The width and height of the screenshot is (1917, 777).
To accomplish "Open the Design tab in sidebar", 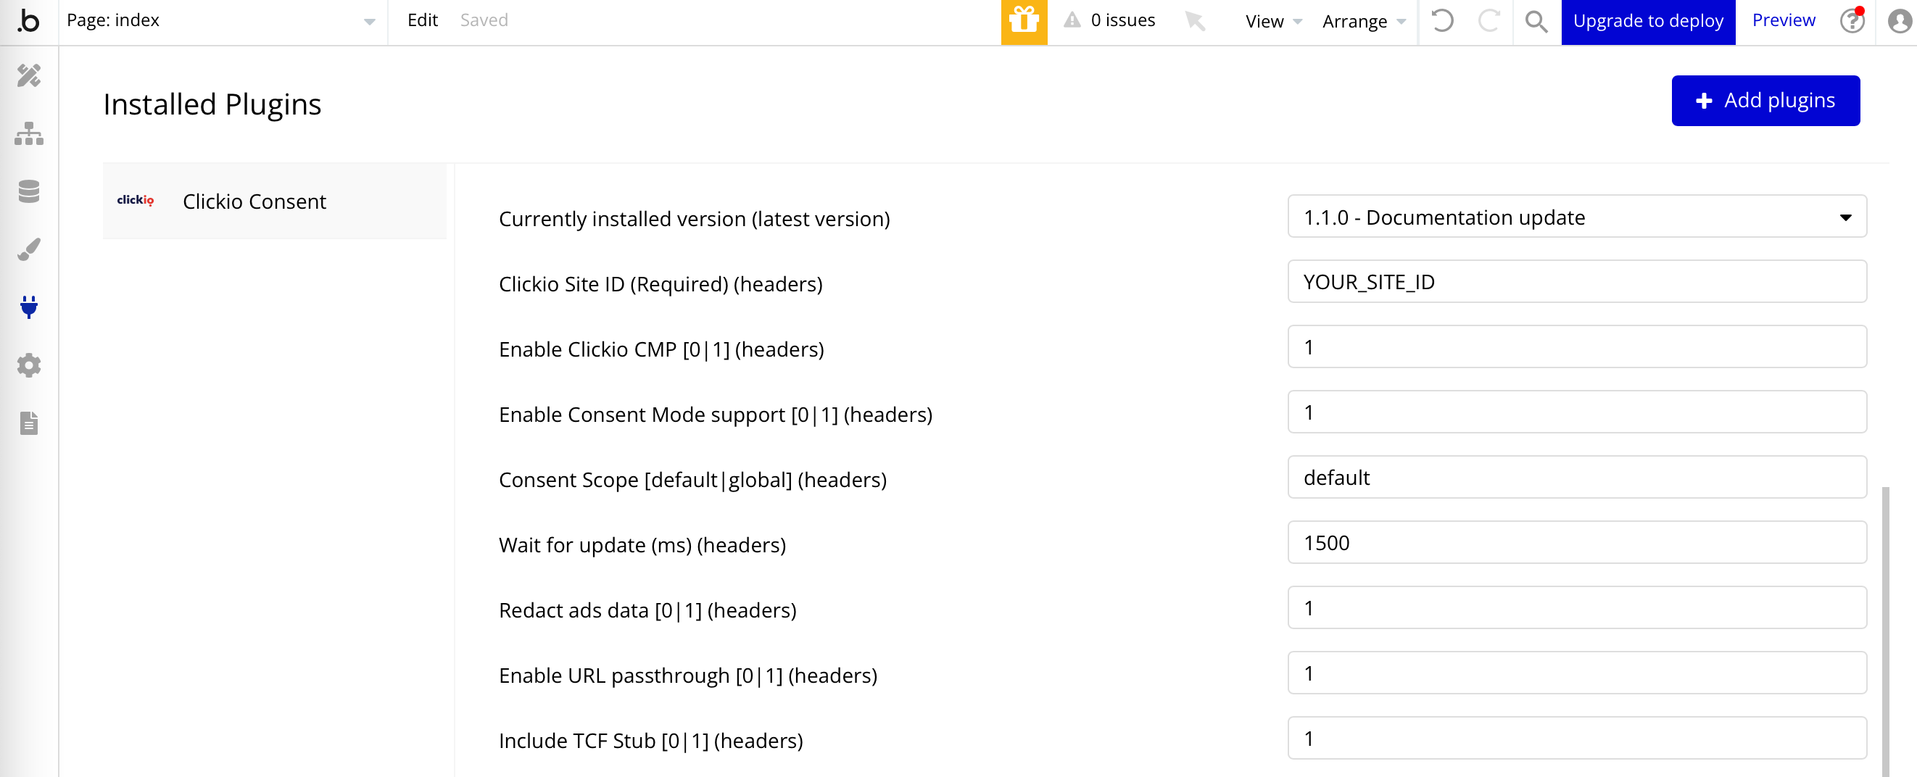I will pos(28,75).
